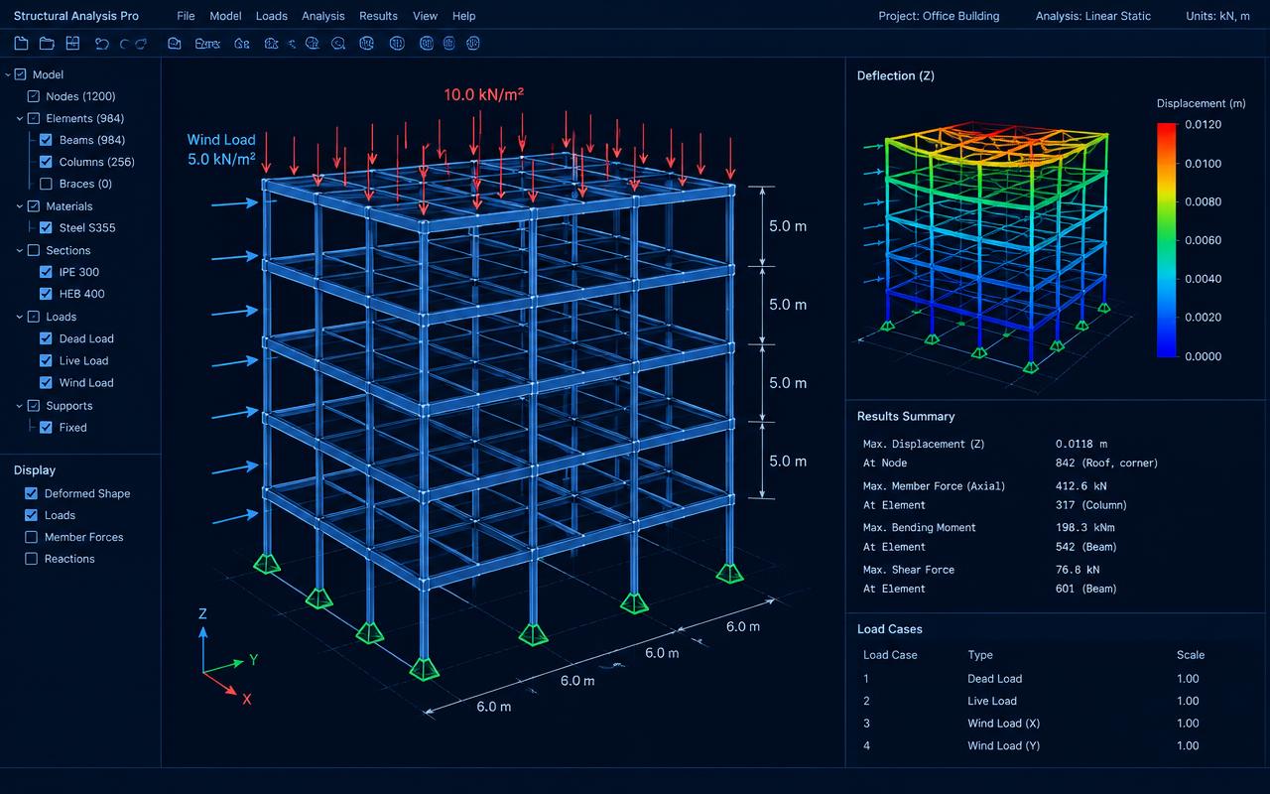Uncheck the Wind Load checkbox in tree
1270x794 pixels.
(x=46, y=383)
